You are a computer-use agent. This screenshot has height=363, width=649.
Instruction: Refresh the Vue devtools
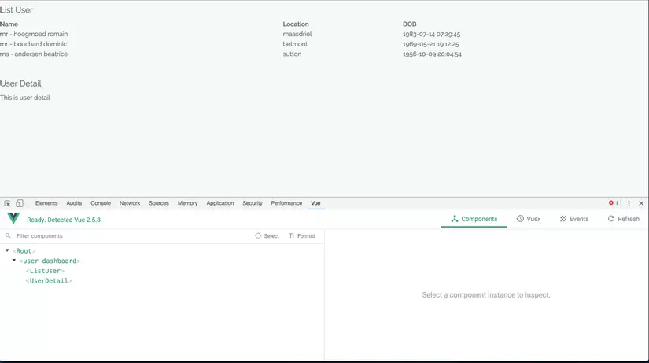click(623, 219)
